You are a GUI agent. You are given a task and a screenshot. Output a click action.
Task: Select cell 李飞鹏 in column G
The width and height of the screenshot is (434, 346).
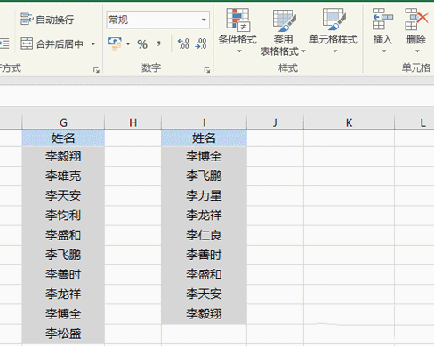[63, 255]
